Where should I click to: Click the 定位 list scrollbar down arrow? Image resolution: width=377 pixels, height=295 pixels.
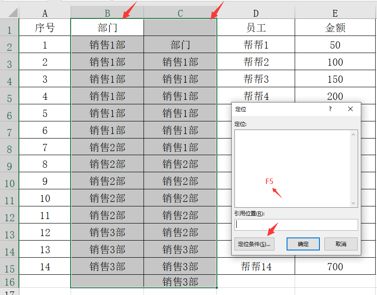click(x=353, y=203)
